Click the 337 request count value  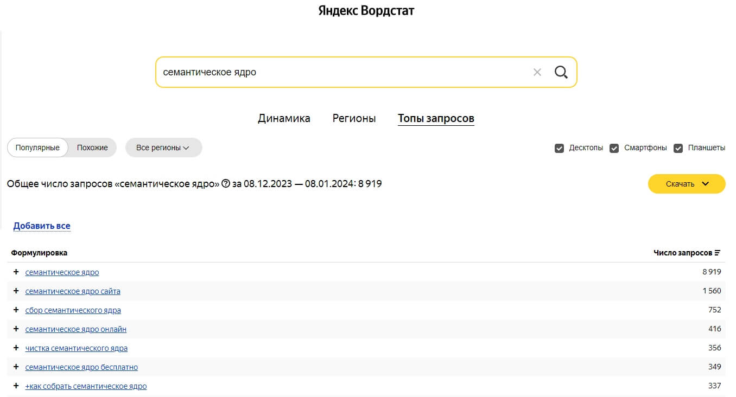coord(715,386)
